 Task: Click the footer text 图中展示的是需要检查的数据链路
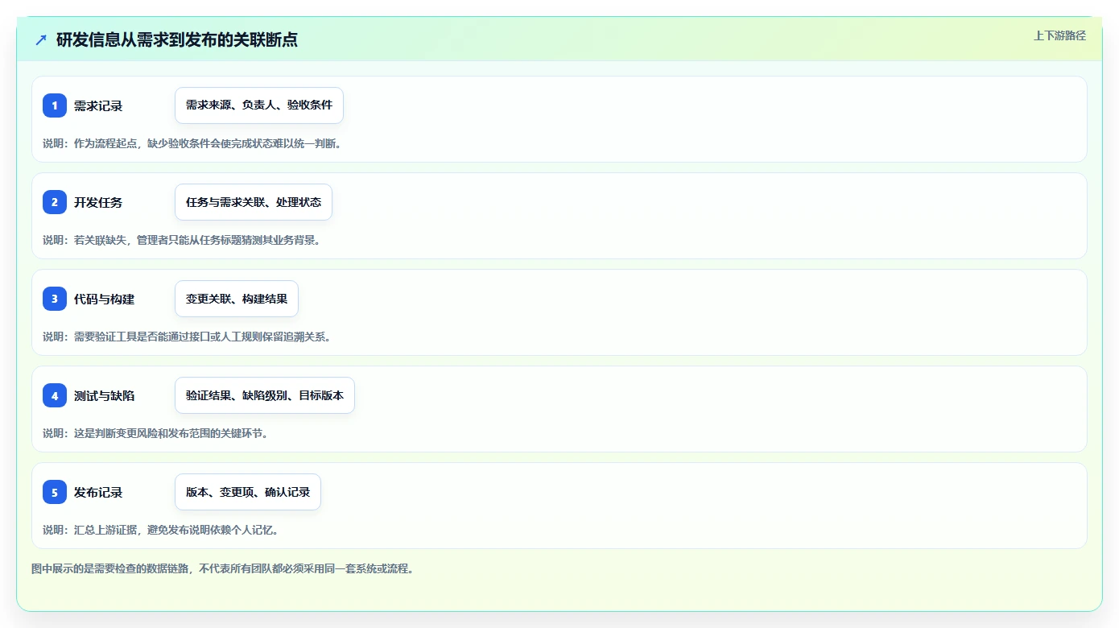click(x=222, y=568)
